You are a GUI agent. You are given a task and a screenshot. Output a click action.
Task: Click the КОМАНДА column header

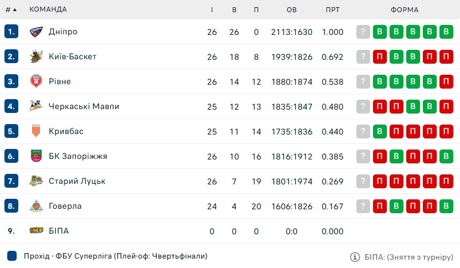(x=48, y=9)
